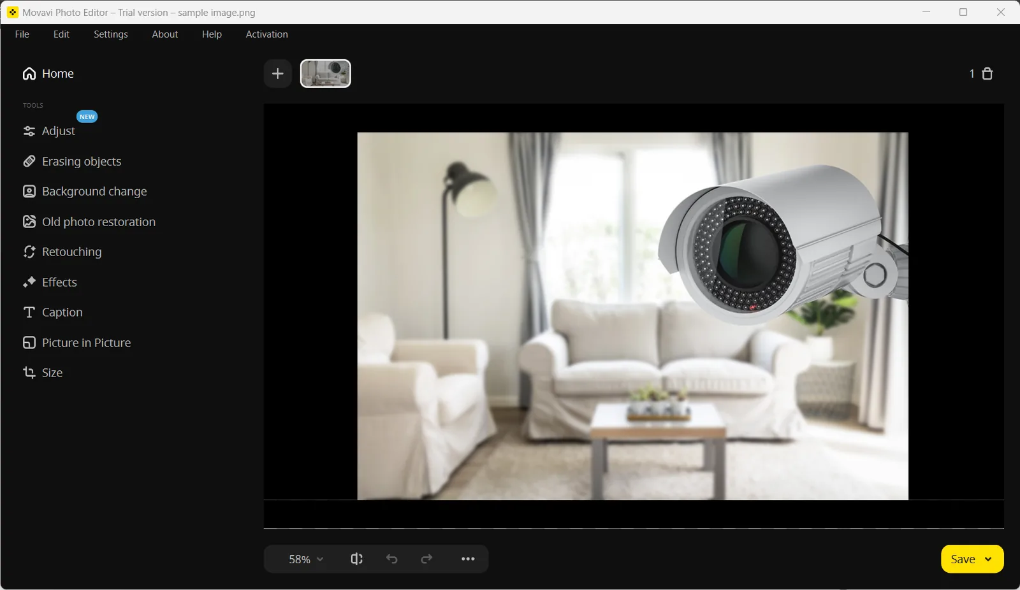Image resolution: width=1020 pixels, height=590 pixels.
Task: Open Picture in Picture tool
Action: tap(77, 343)
